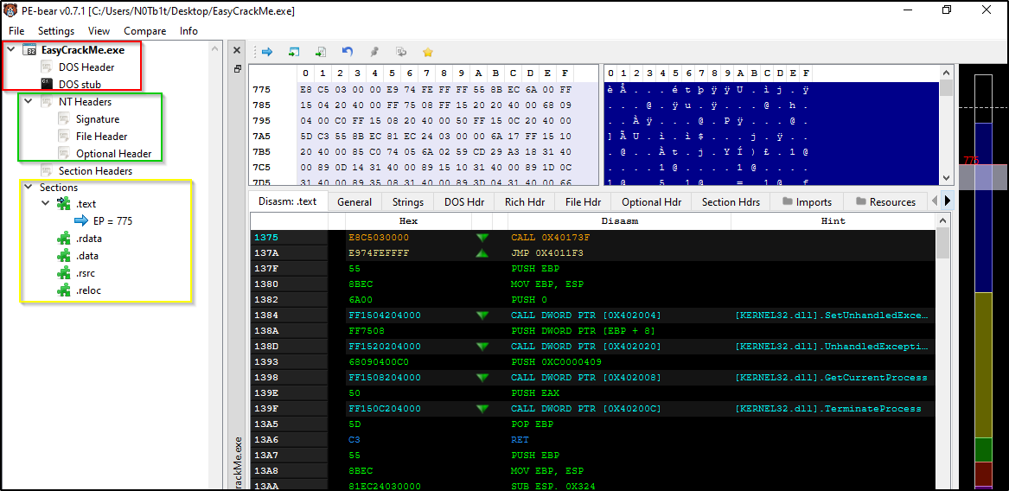
Task: Select Optional Header in the tree
Action: [113, 154]
